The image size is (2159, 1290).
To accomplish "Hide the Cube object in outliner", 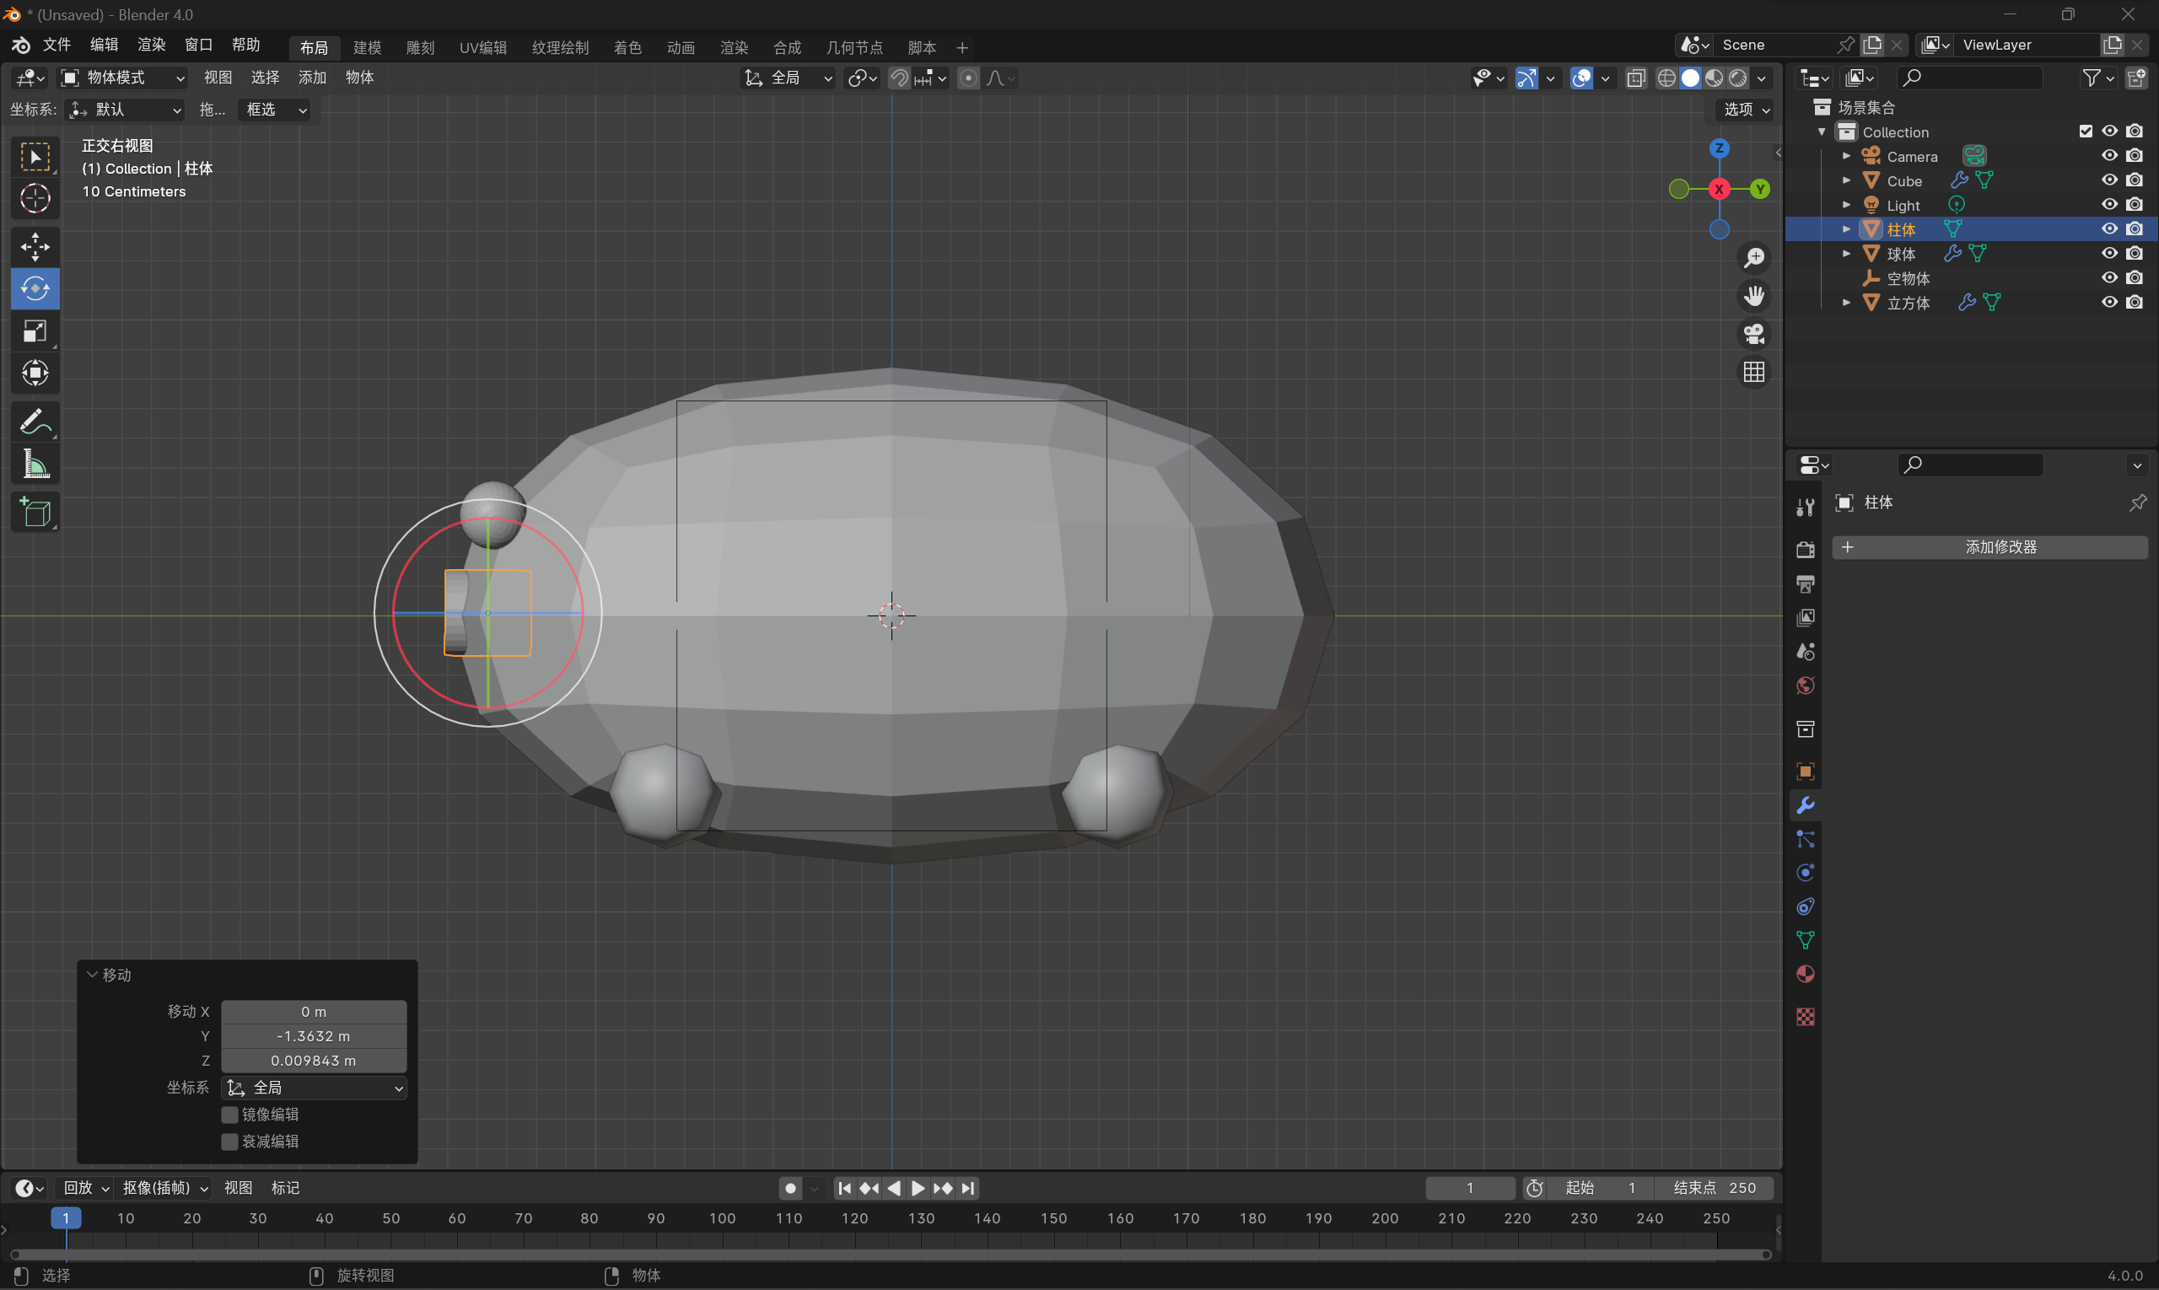I will pyautogui.click(x=2108, y=180).
